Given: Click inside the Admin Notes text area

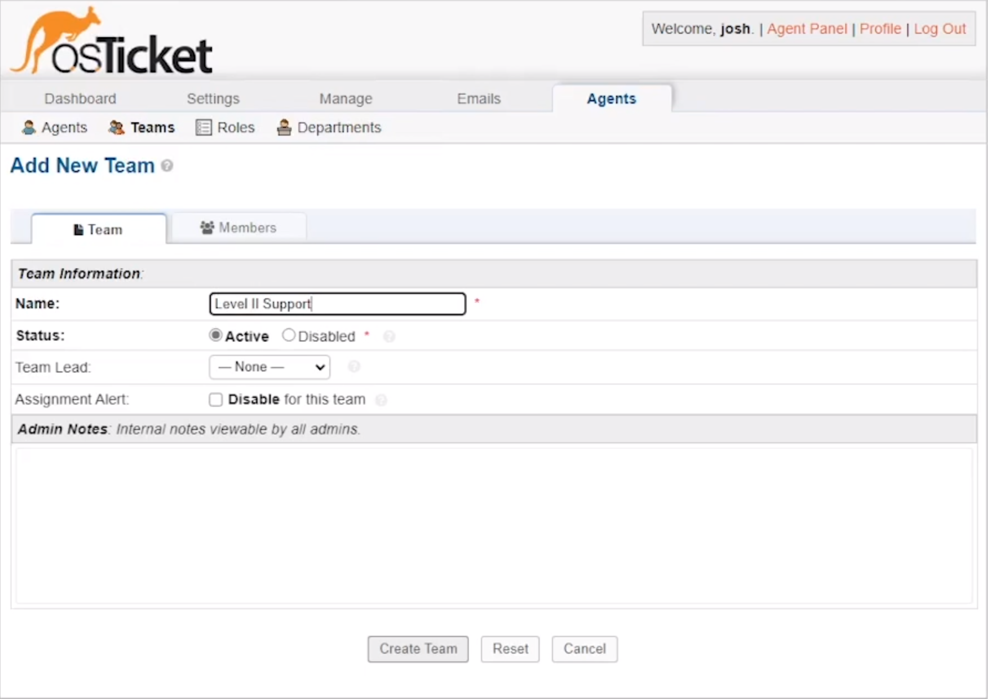Looking at the screenshot, I should coord(493,526).
